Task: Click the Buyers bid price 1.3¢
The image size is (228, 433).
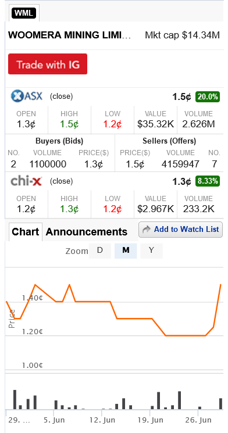Action: (94, 164)
